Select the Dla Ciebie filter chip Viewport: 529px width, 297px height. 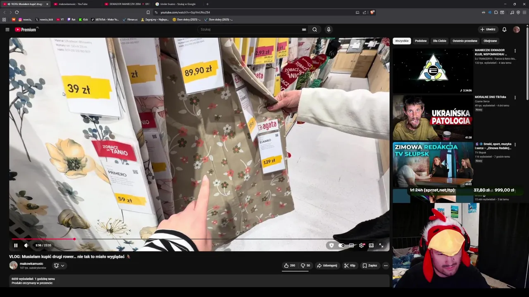[x=440, y=41]
